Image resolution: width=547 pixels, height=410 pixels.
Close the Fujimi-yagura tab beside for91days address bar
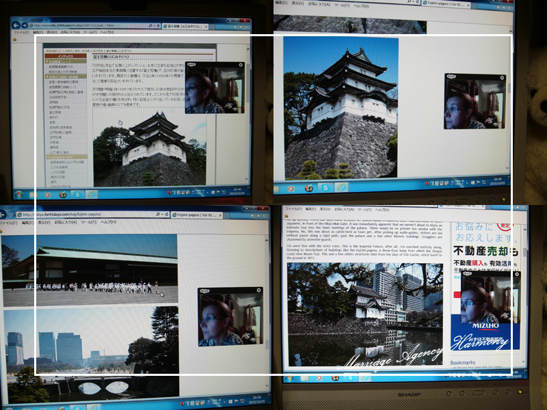pos(220,216)
